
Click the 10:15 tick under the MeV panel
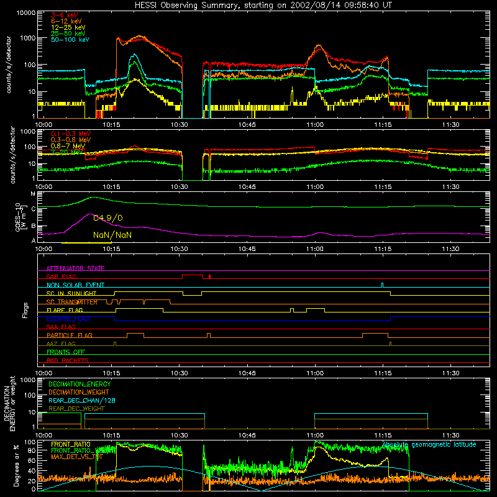112,187
